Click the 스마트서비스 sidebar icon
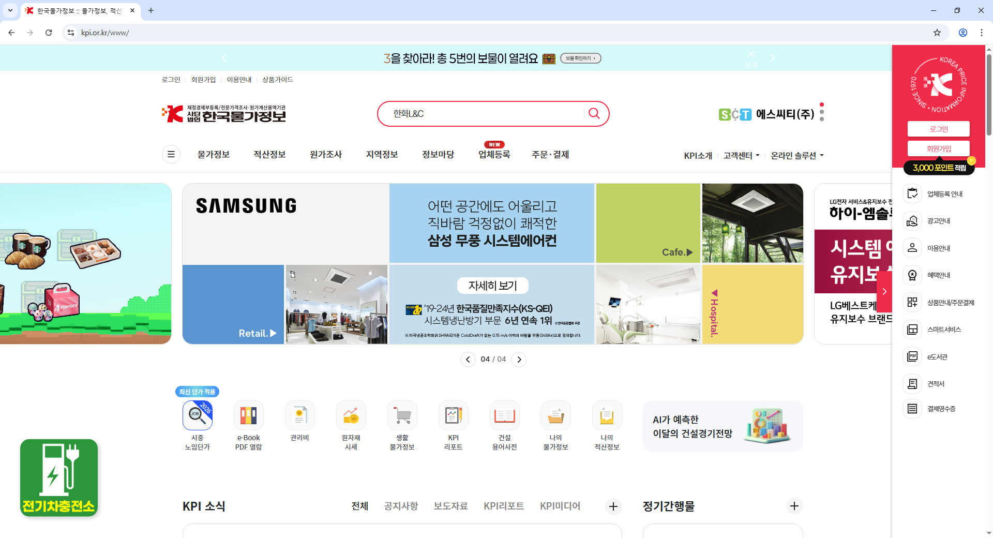993x538 pixels. pyautogui.click(x=912, y=330)
